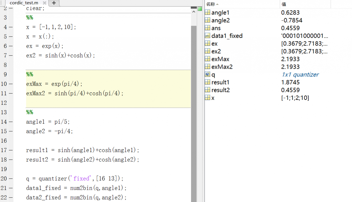Click the x value [-1;1;2;10]
This screenshot has height=202, width=352.
(x=295, y=98)
